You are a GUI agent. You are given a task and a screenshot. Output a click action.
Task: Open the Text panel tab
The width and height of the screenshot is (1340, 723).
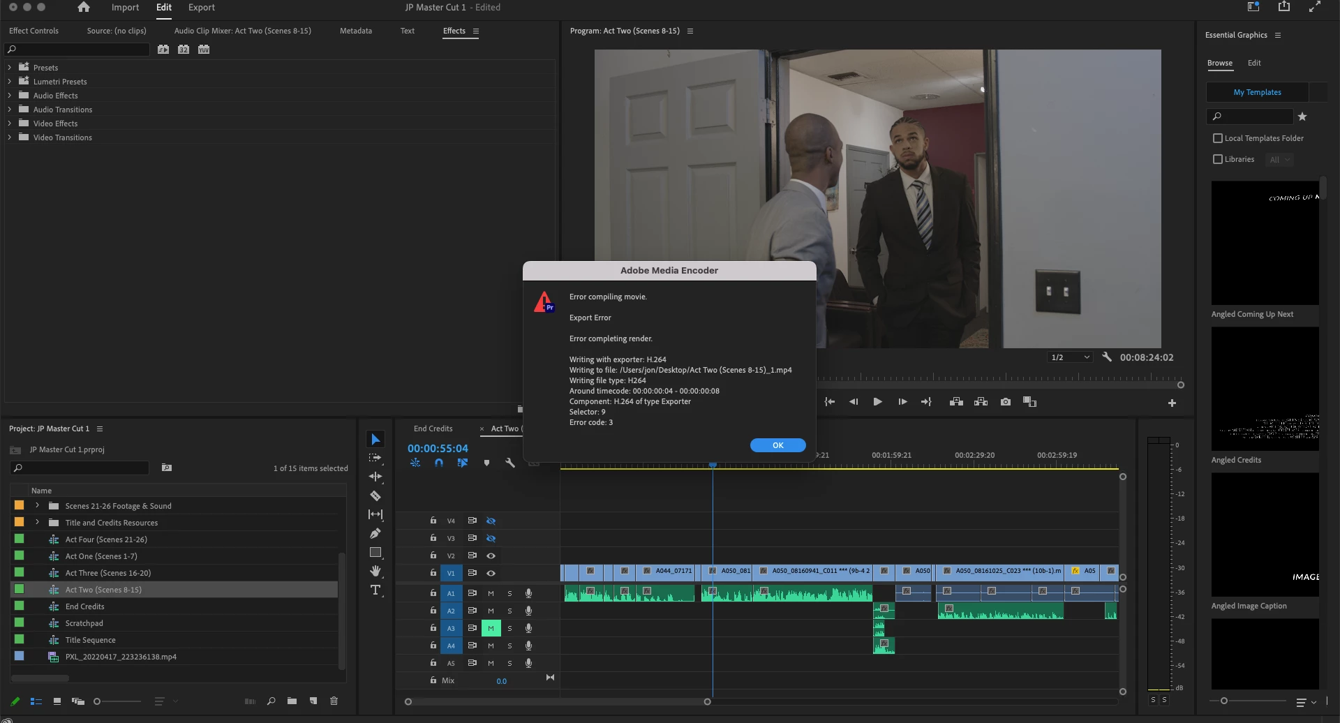408,31
